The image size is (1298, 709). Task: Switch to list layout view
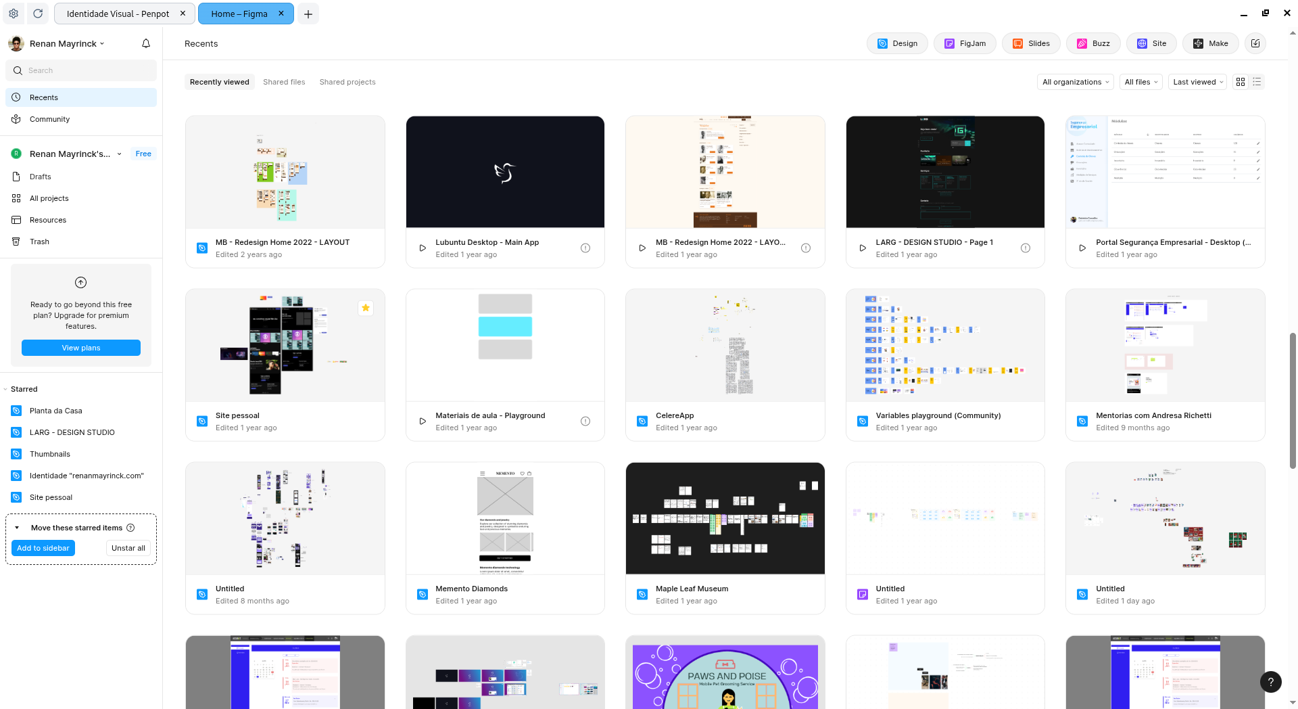click(x=1257, y=82)
